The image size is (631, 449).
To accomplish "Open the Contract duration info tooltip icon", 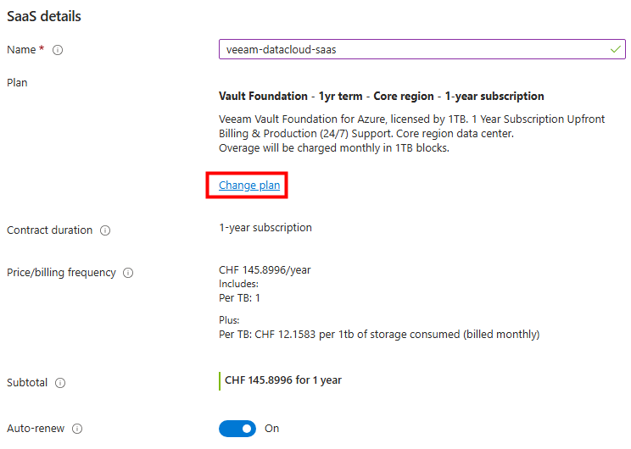I will [x=105, y=230].
